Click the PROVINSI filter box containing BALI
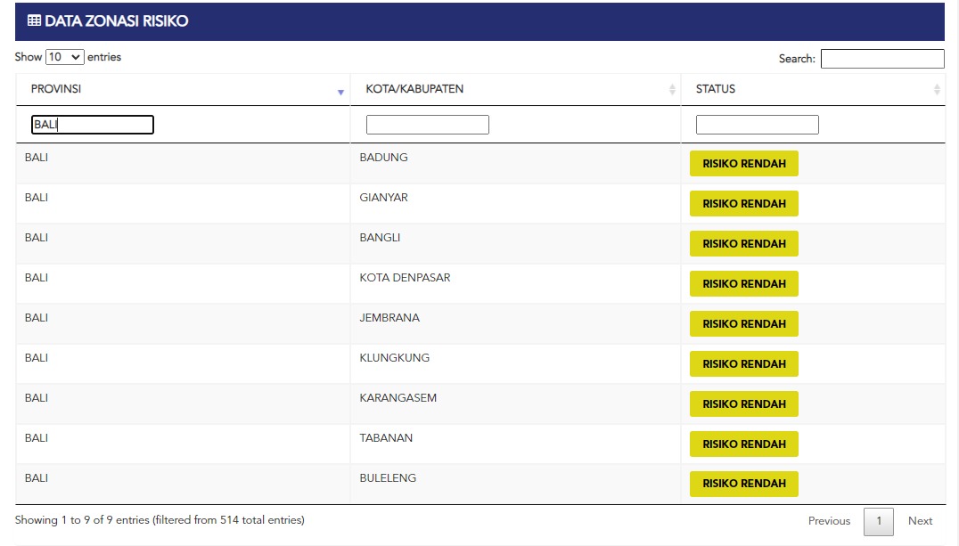The width and height of the screenshot is (959, 546). click(x=93, y=125)
